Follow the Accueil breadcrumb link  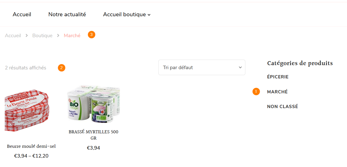pyautogui.click(x=13, y=36)
